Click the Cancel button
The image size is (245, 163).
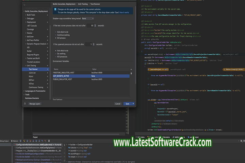point(118,104)
